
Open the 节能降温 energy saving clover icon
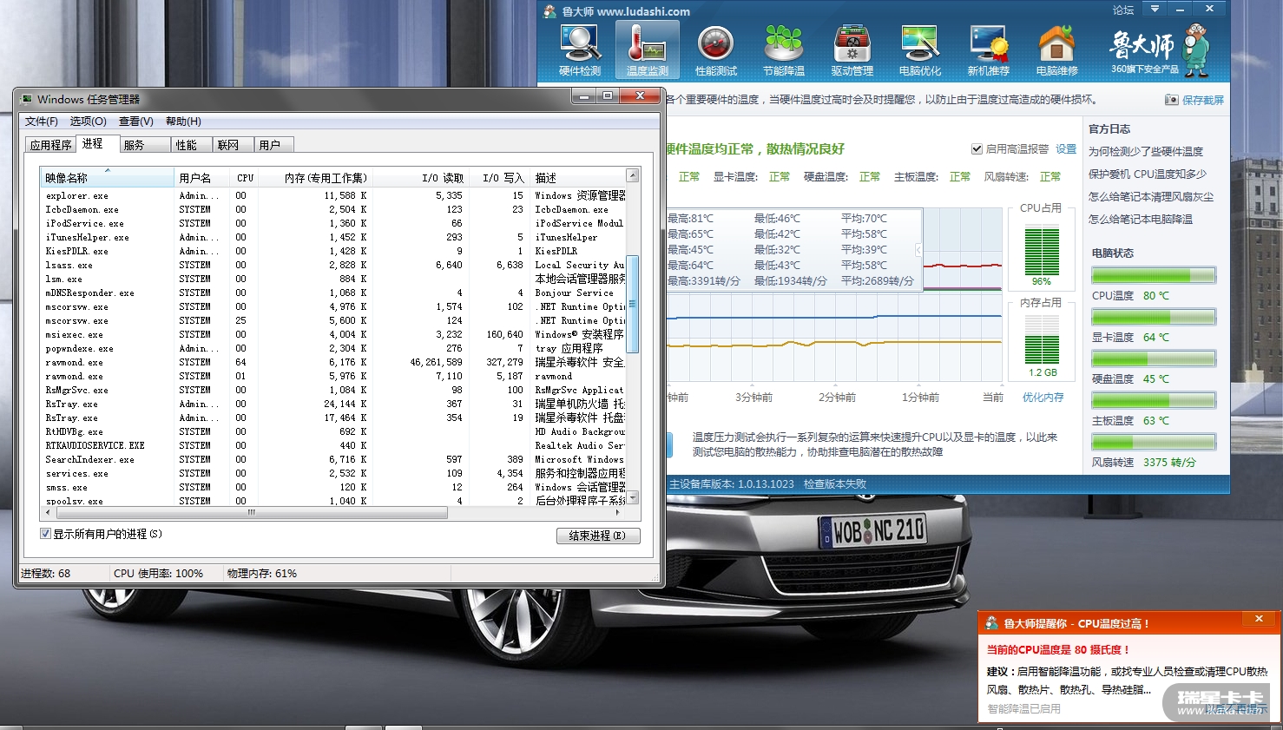[784, 49]
